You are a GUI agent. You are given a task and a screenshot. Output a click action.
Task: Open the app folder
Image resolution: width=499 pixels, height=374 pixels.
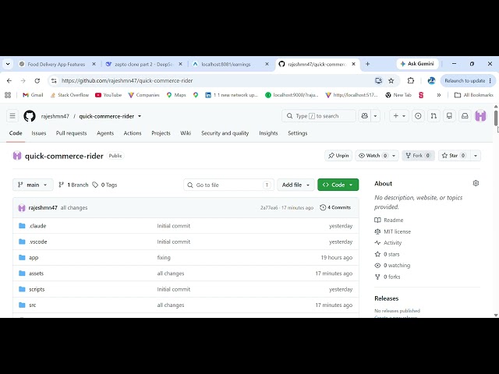point(34,258)
